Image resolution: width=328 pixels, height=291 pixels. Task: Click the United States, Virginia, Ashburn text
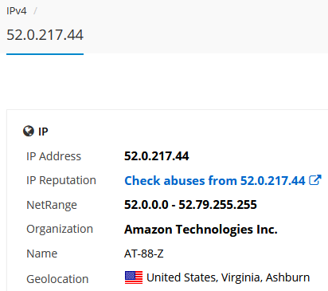(228, 277)
